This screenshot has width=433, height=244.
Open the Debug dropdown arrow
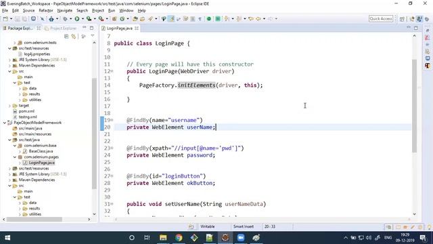click(x=70, y=19)
